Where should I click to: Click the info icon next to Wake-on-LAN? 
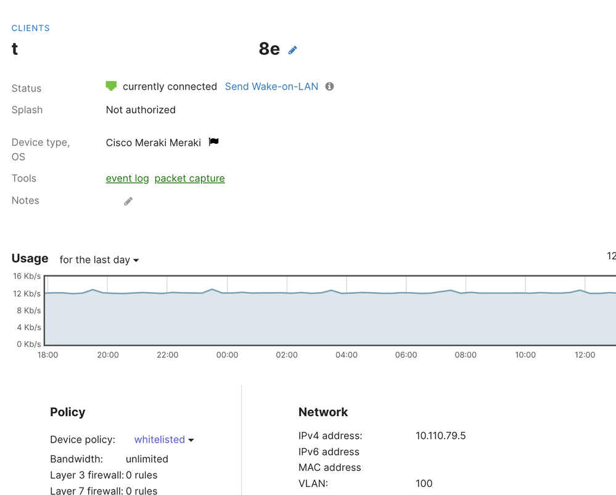point(329,86)
